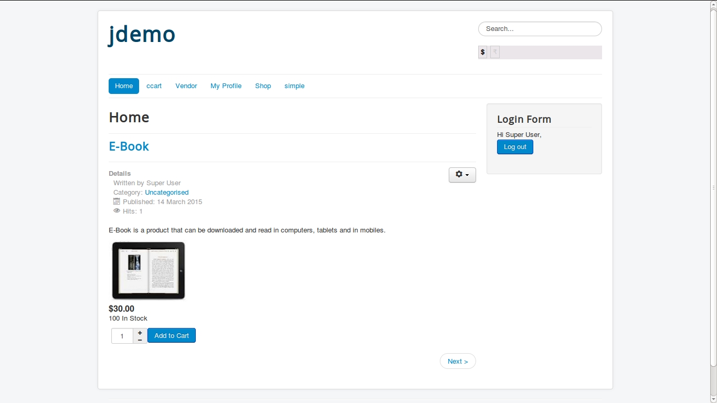This screenshot has height=403, width=717.
Task: Log out of Super User account
Action: [x=515, y=147]
